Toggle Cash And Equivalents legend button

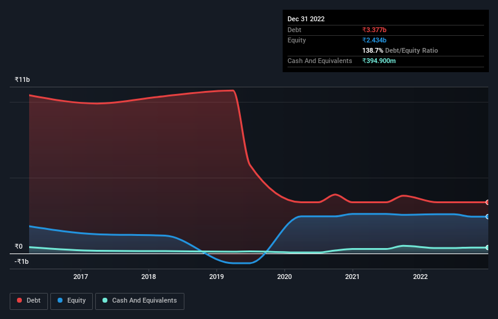coord(140,301)
